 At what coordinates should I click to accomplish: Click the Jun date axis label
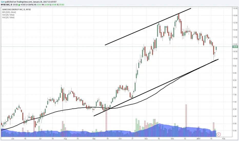pyautogui.click(x=13, y=139)
